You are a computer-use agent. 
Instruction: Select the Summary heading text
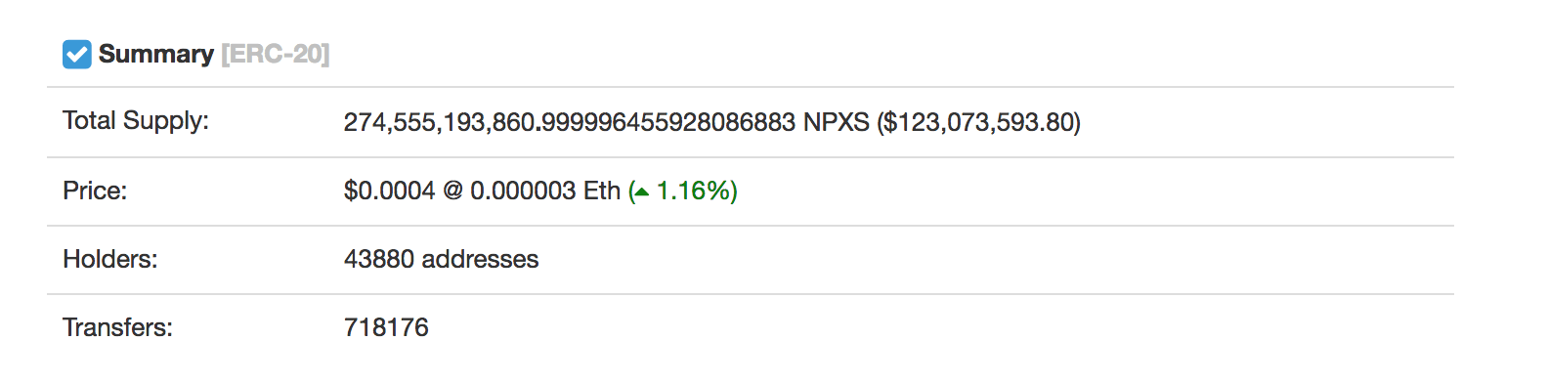[x=156, y=54]
